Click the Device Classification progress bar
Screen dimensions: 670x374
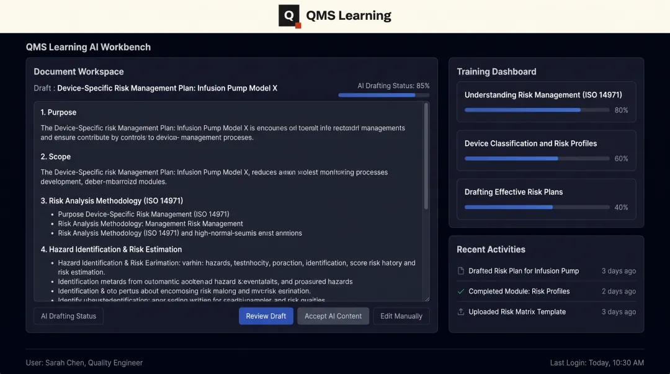click(x=537, y=159)
